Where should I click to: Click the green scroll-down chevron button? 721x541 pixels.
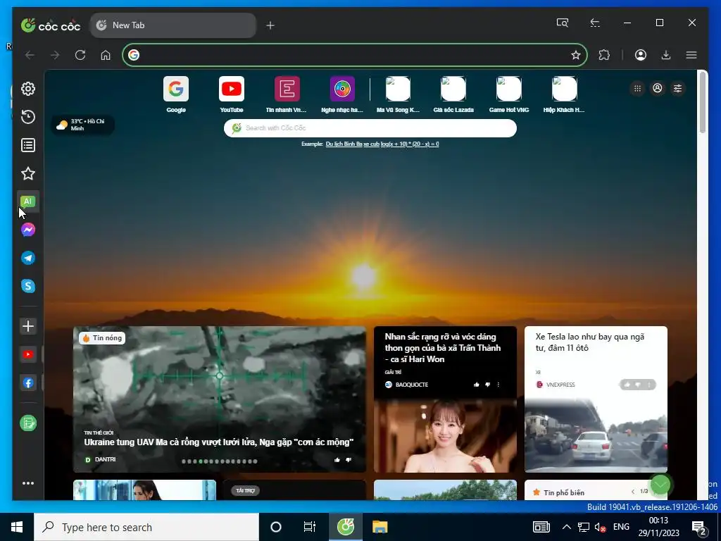660,485
